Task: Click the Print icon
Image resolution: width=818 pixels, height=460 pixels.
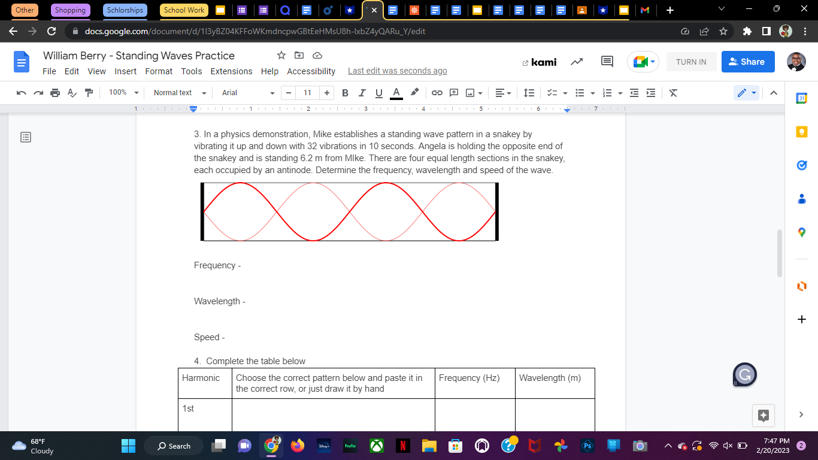Action: coord(55,93)
